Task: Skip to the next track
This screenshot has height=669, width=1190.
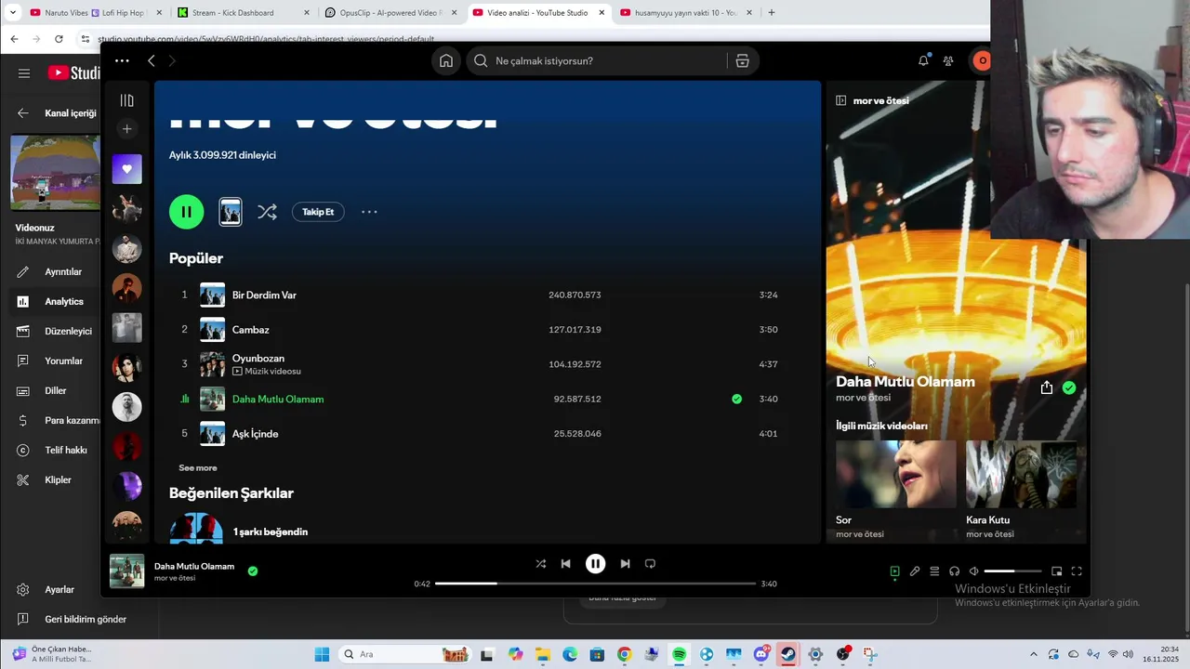Action: pos(625,563)
